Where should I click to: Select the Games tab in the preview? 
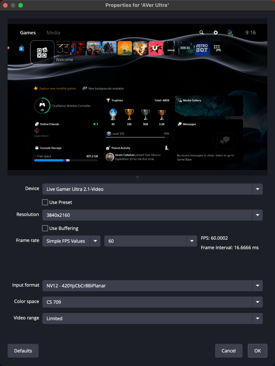[x=28, y=33]
